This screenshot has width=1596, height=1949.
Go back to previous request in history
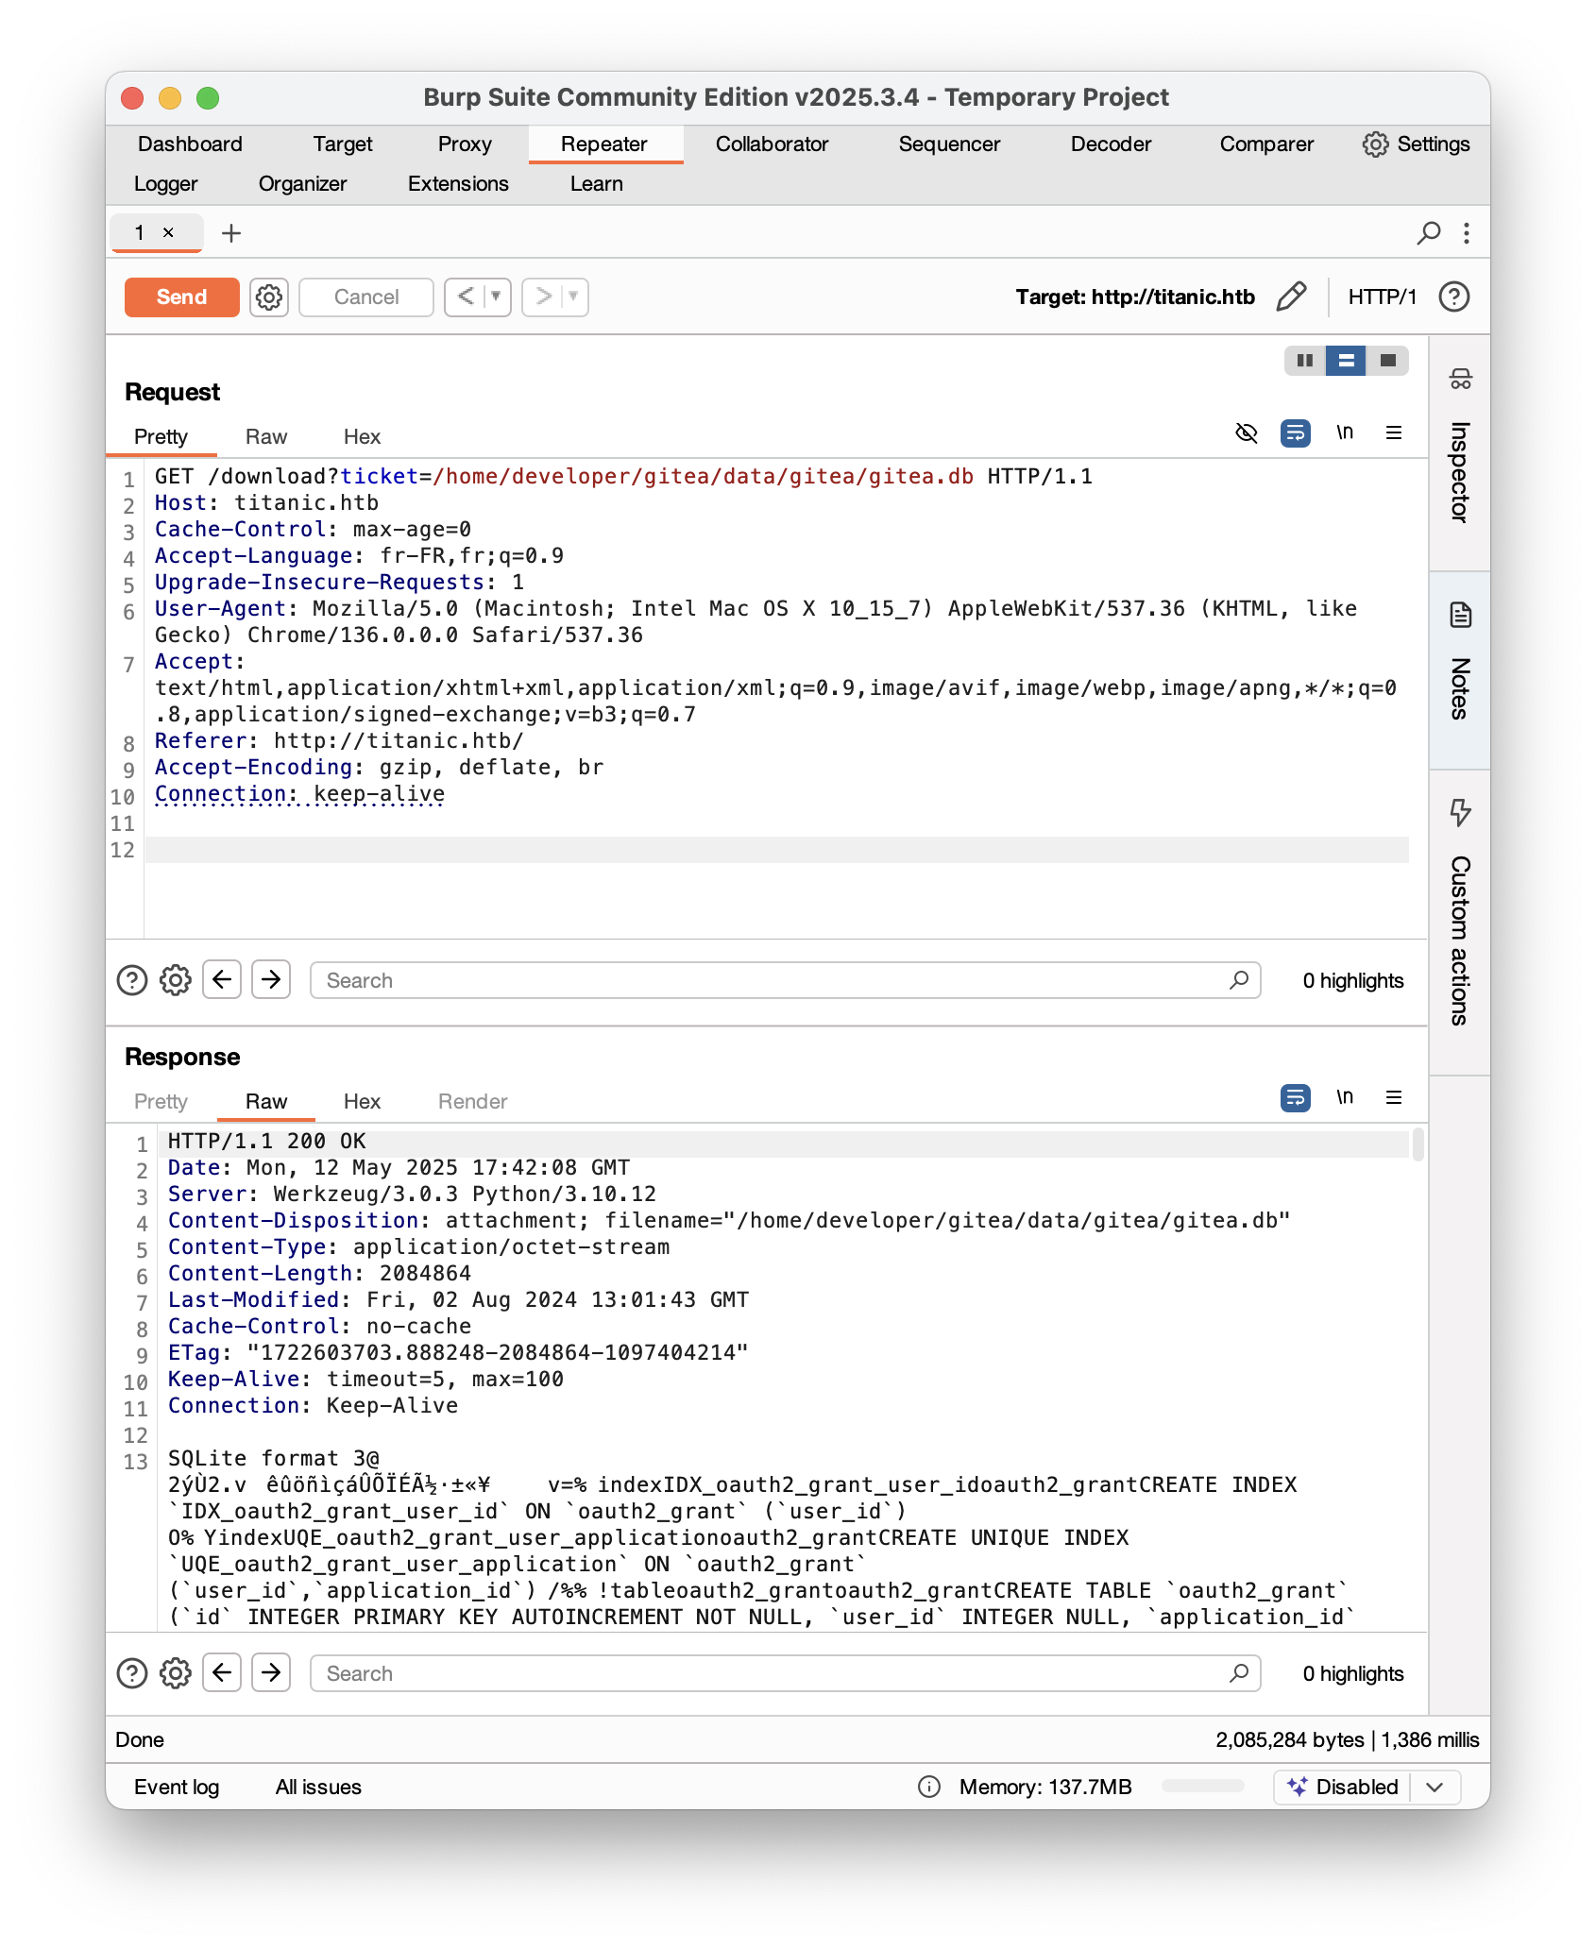tap(466, 297)
